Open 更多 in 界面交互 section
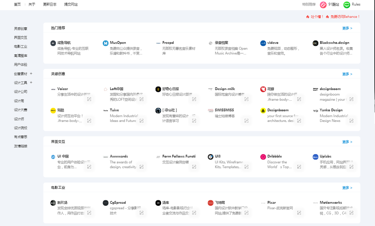This screenshot has width=375, height=226. point(347,142)
